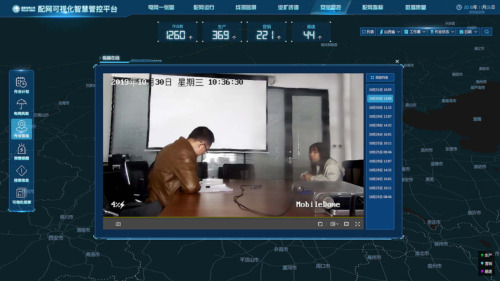The image size is (500, 281).
Task: Switch to the 配网指标 tab
Action: pos(373,7)
